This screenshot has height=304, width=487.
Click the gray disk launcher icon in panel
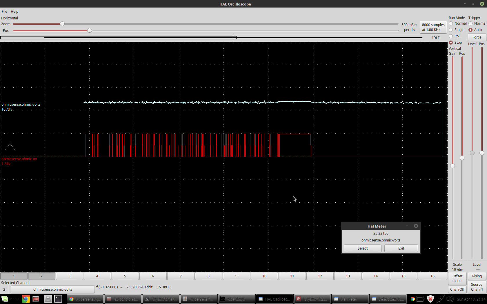tap(48, 299)
